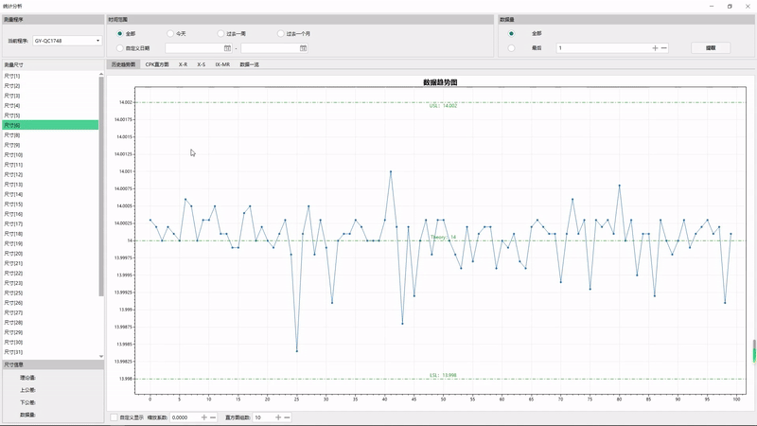Select the 过去一周 radio option

(x=220, y=33)
